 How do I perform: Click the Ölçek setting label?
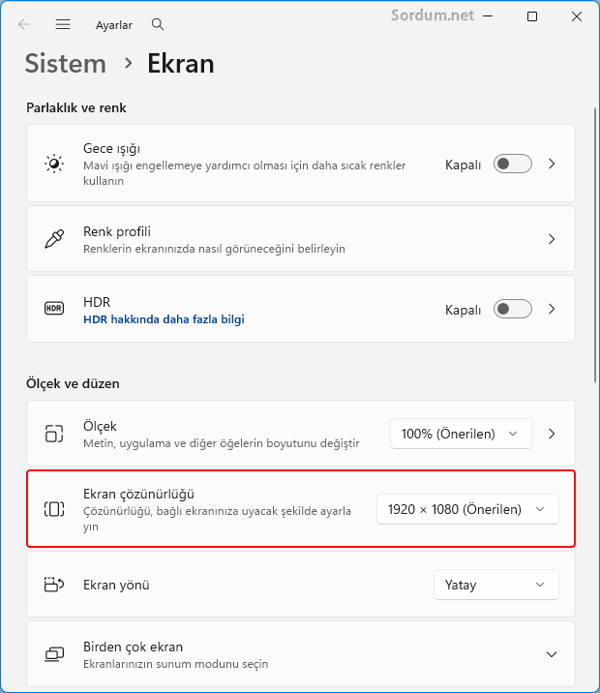coord(100,427)
